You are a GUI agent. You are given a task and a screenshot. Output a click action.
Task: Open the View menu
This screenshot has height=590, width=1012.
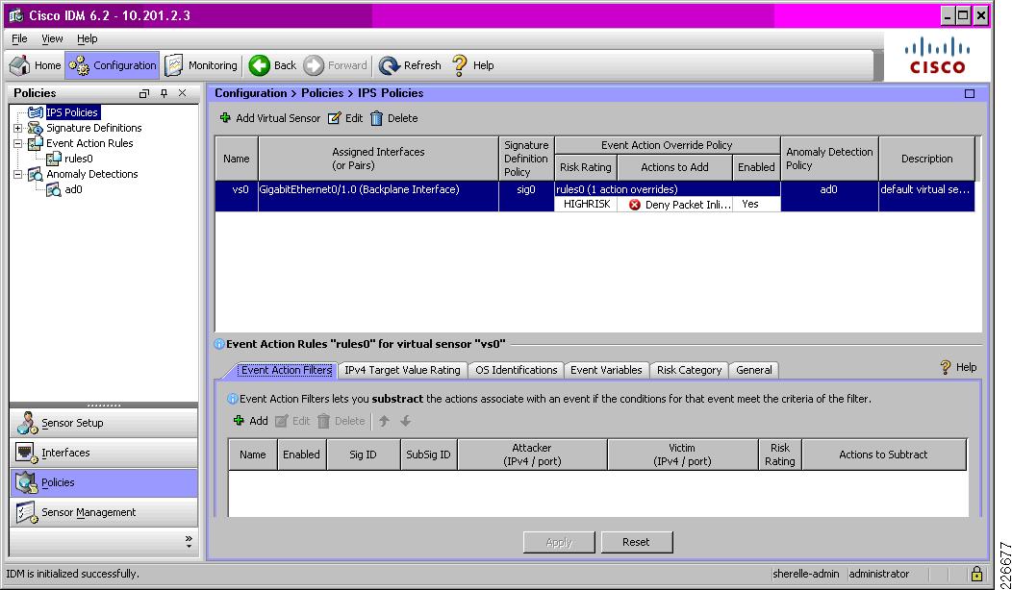(52, 38)
